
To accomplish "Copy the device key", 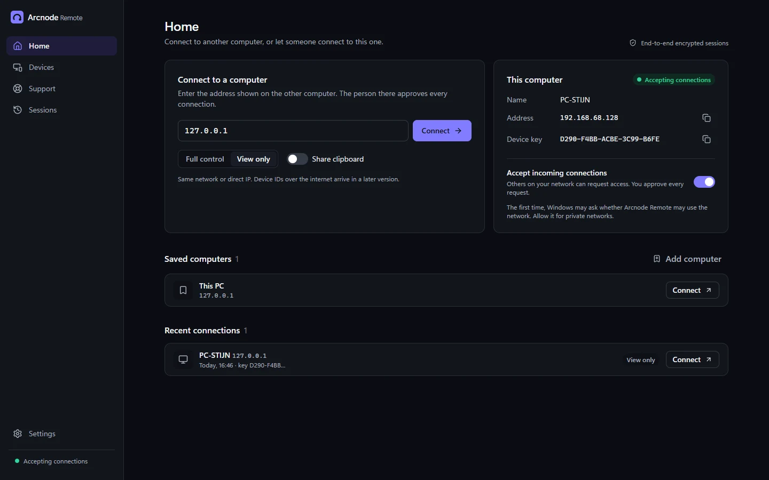I will [x=706, y=139].
